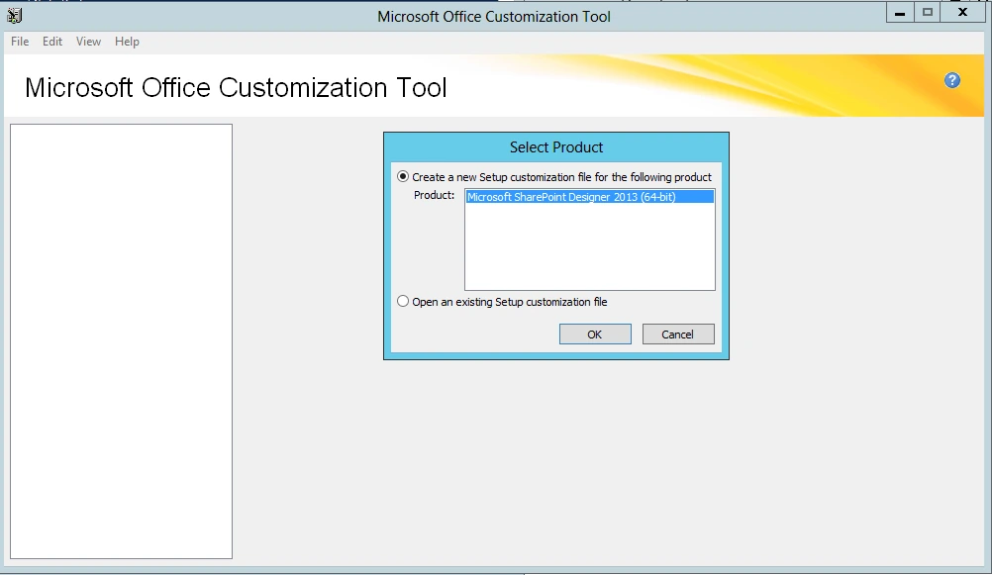Select Microsoft SharePoint Designer 2013 (64-bit) product
Image resolution: width=992 pixels, height=575 pixels.
tap(590, 197)
